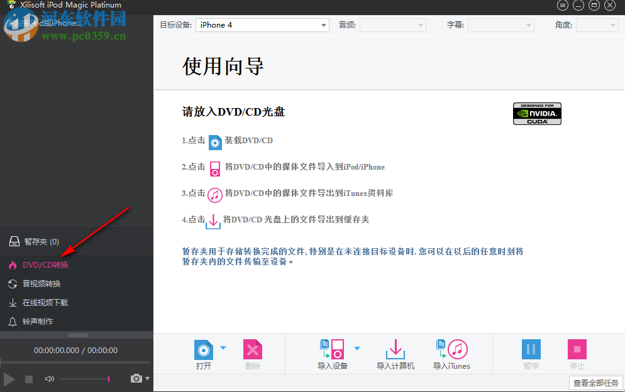Take a snapshot with the camera icon
Viewport: 625px width, 392px height.
[x=136, y=379]
